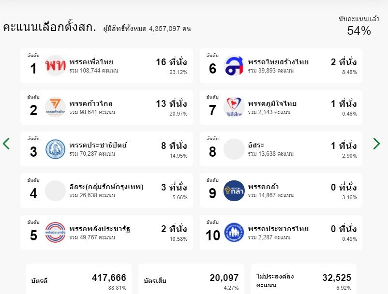Click the 54% counted indicator
Image resolution: width=388 pixels, height=294 pixels.
click(359, 26)
